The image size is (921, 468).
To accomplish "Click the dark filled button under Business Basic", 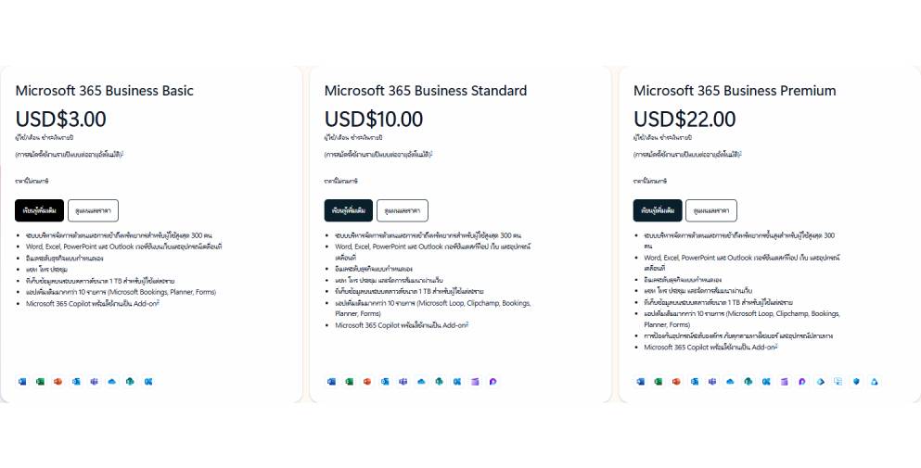I will pos(39,210).
